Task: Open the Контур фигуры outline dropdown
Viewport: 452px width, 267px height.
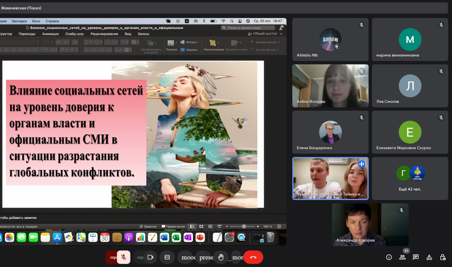Action: point(265,50)
